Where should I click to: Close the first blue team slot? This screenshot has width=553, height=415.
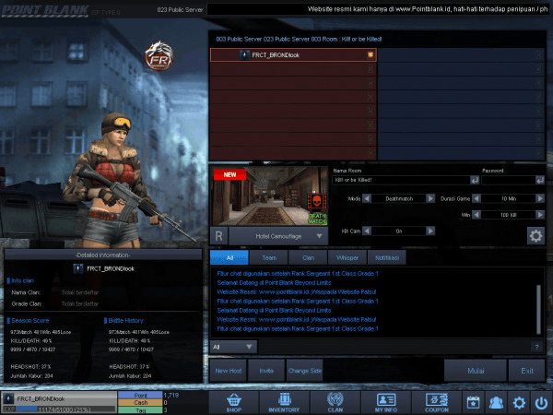[538, 54]
